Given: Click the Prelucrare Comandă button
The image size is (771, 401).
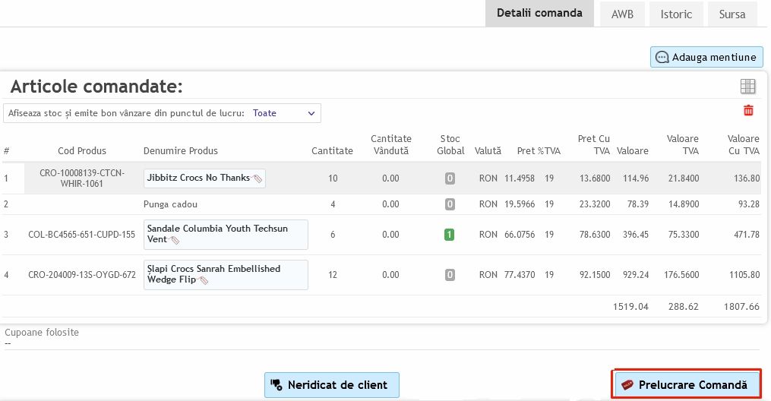Looking at the screenshot, I should [x=687, y=385].
